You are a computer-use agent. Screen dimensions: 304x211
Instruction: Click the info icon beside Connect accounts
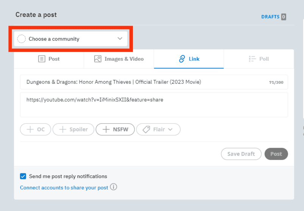click(x=114, y=187)
